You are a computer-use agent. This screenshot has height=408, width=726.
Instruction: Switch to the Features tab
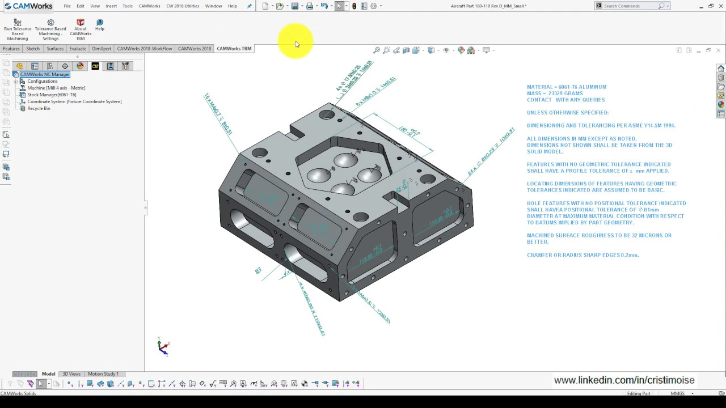pos(11,49)
